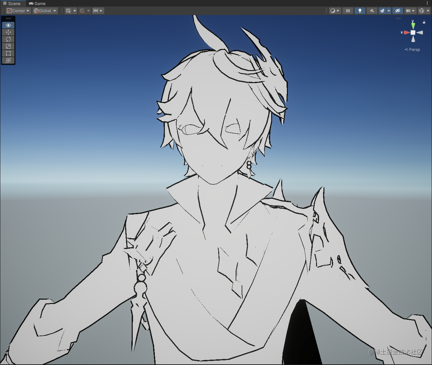Select the Scale tool

pyautogui.click(x=8, y=46)
